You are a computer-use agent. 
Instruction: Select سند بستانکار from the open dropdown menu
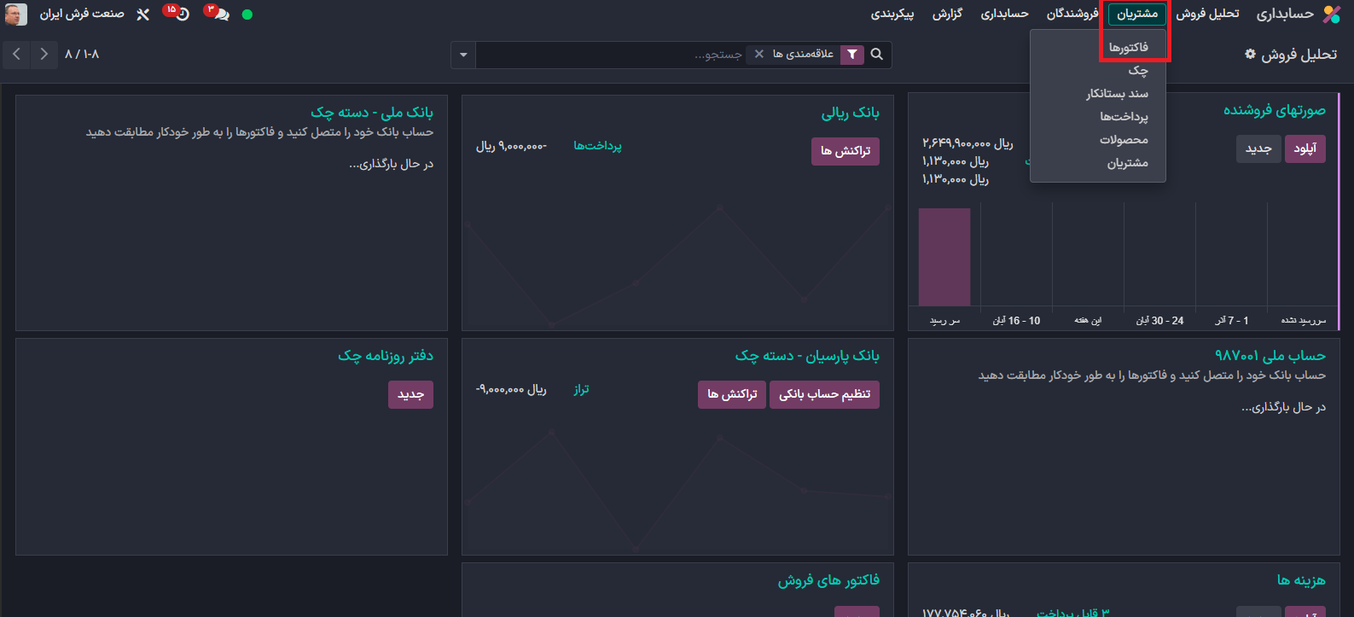click(1117, 94)
